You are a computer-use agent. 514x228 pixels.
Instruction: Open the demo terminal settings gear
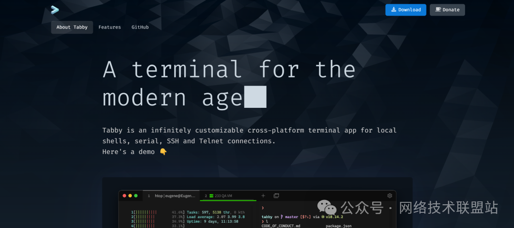[x=390, y=196]
